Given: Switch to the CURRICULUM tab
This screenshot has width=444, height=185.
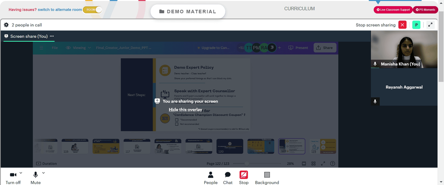Looking at the screenshot, I should [x=299, y=9].
